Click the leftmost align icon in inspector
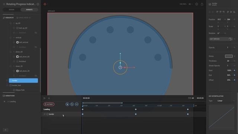 tap(210, 12)
